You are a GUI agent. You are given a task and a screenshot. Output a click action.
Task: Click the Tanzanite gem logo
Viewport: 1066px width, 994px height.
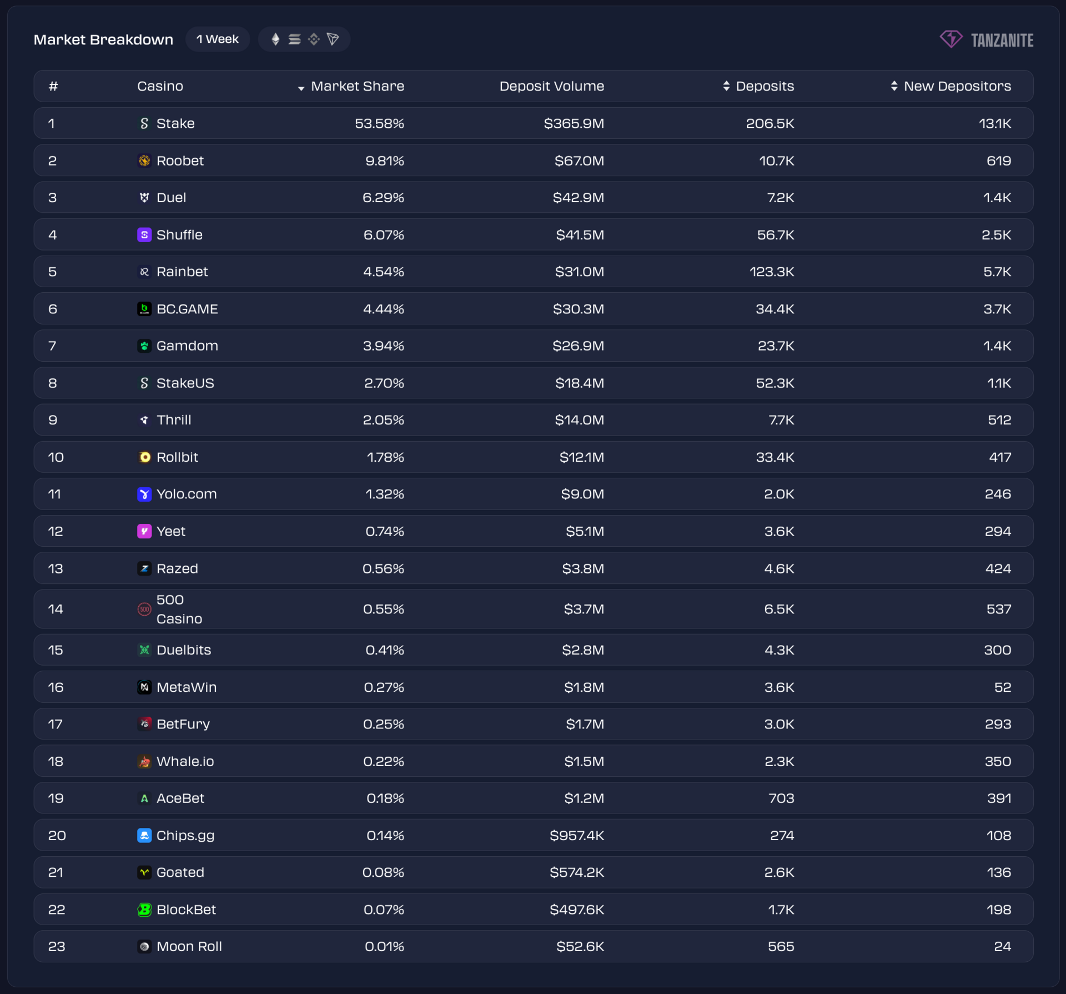point(951,39)
